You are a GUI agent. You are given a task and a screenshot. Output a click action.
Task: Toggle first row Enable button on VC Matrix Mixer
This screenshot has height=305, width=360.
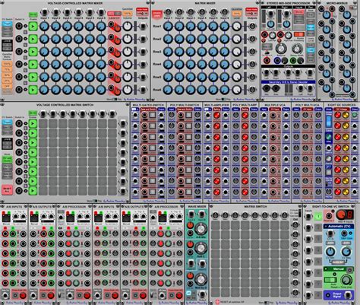pyautogui.click(x=33, y=26)
